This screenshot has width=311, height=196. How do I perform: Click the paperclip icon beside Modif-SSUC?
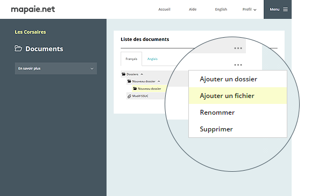click(129, 96)
